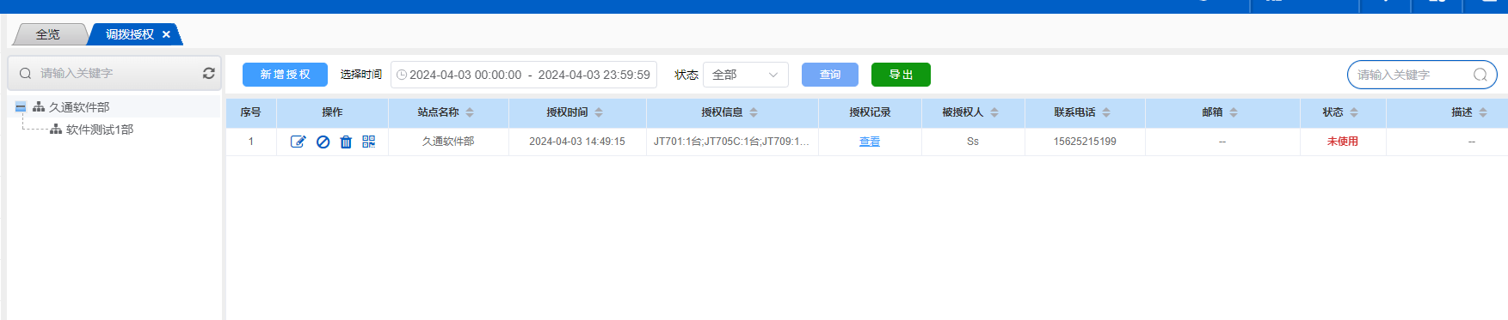This screenshot has height=320, width=1508.
Task: Close the 调拨授权 tab
Action: [x=166, y=34]
